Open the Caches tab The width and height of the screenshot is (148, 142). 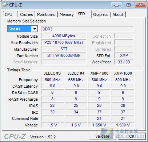coord(27,14)
